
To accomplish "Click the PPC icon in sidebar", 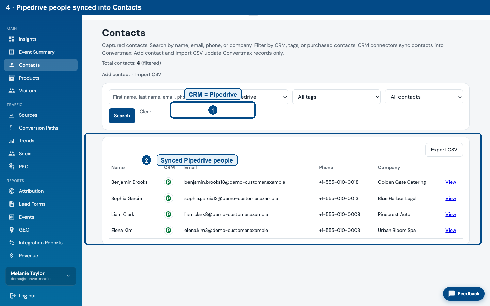I will click(12, 167).
